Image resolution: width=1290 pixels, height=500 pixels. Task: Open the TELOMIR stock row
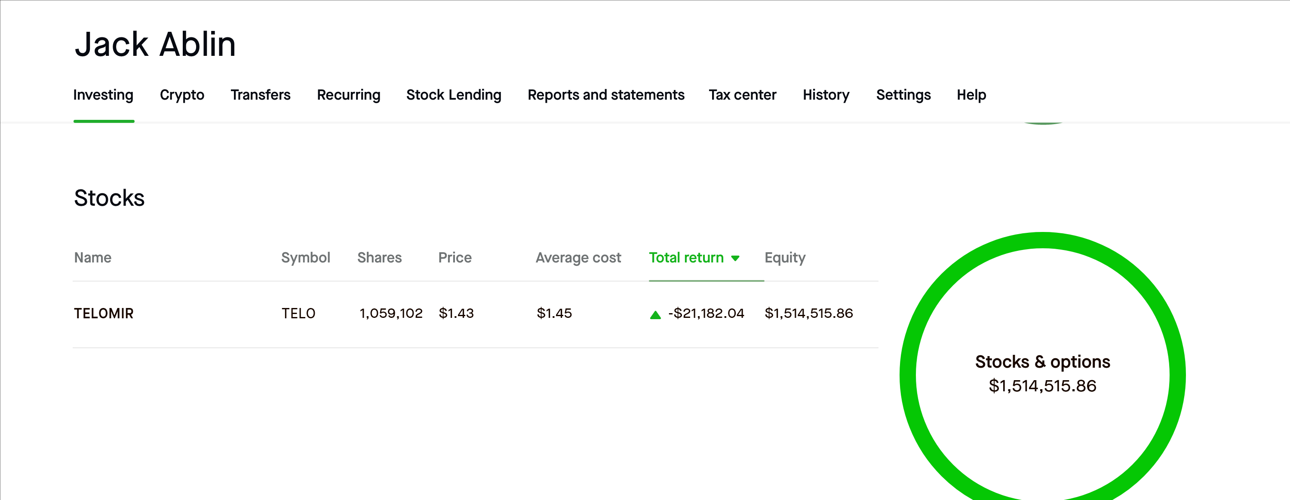point(104,313)
